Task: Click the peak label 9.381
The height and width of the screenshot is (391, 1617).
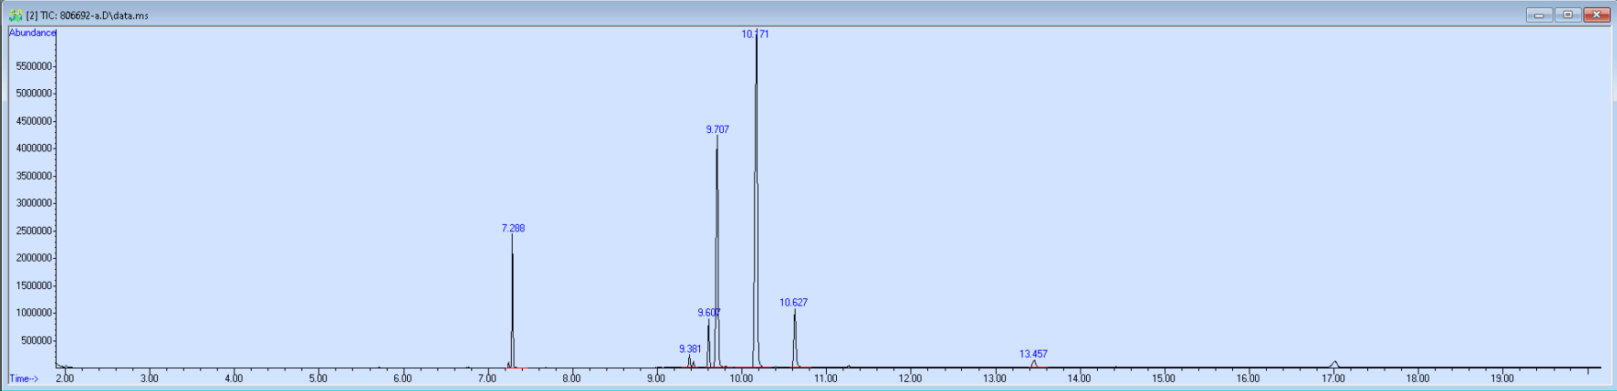Action: (690, 349)
